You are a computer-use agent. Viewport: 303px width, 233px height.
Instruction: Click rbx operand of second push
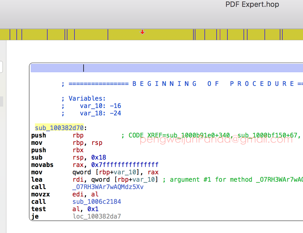pyautogui.click(x=78, y=150)
